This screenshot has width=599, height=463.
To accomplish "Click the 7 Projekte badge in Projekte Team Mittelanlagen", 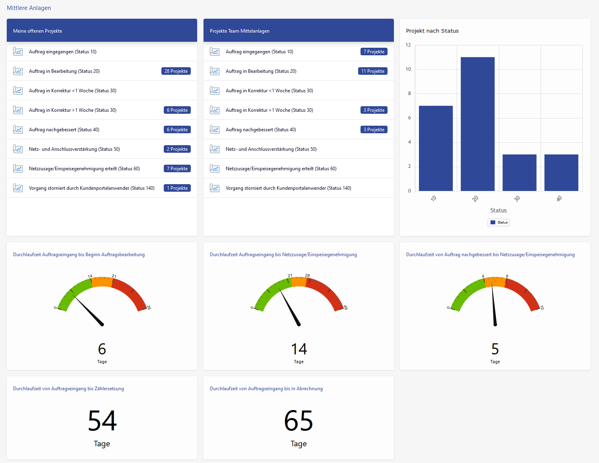I will click(x=374, y=51).
